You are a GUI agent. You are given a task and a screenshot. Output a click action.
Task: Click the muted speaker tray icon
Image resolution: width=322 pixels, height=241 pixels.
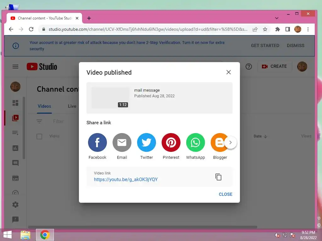coord(277,235)
